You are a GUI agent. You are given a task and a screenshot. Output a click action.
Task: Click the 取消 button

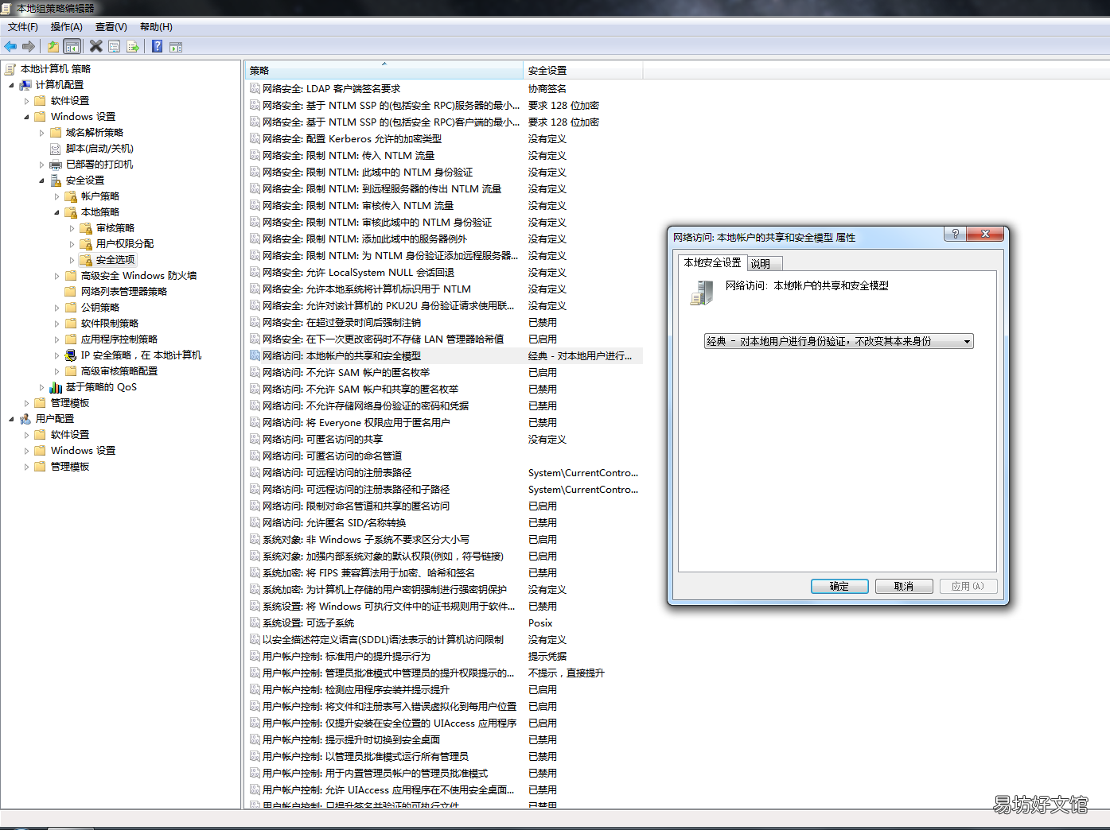tap(904, 586)
